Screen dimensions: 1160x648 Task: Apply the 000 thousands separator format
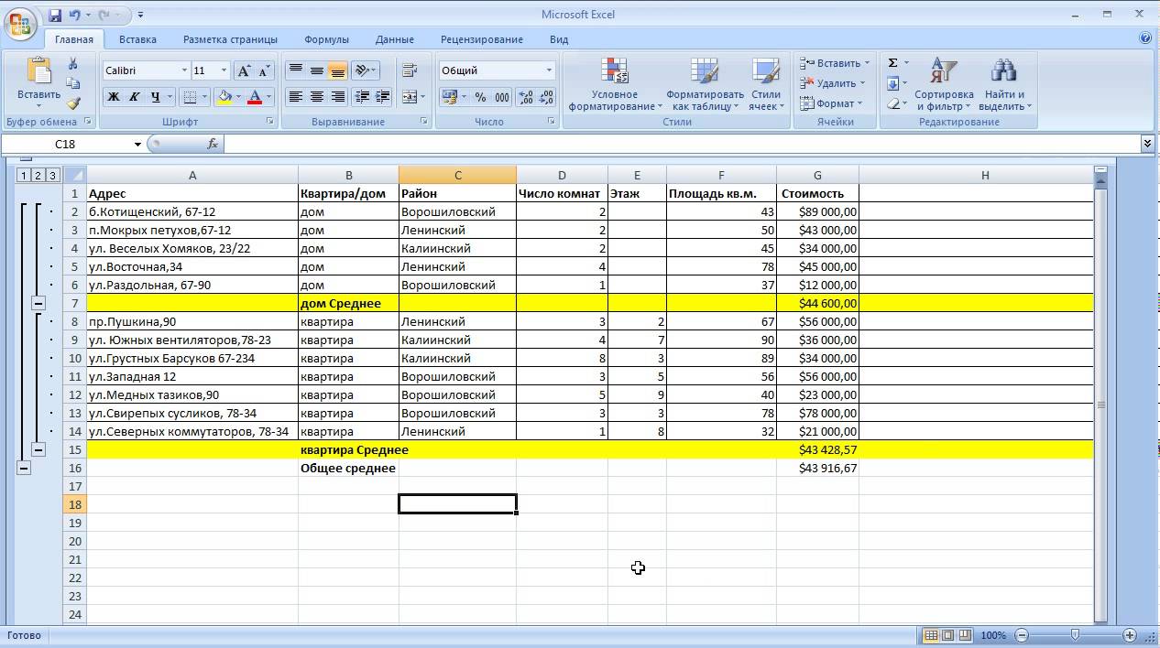click(502, 97)
